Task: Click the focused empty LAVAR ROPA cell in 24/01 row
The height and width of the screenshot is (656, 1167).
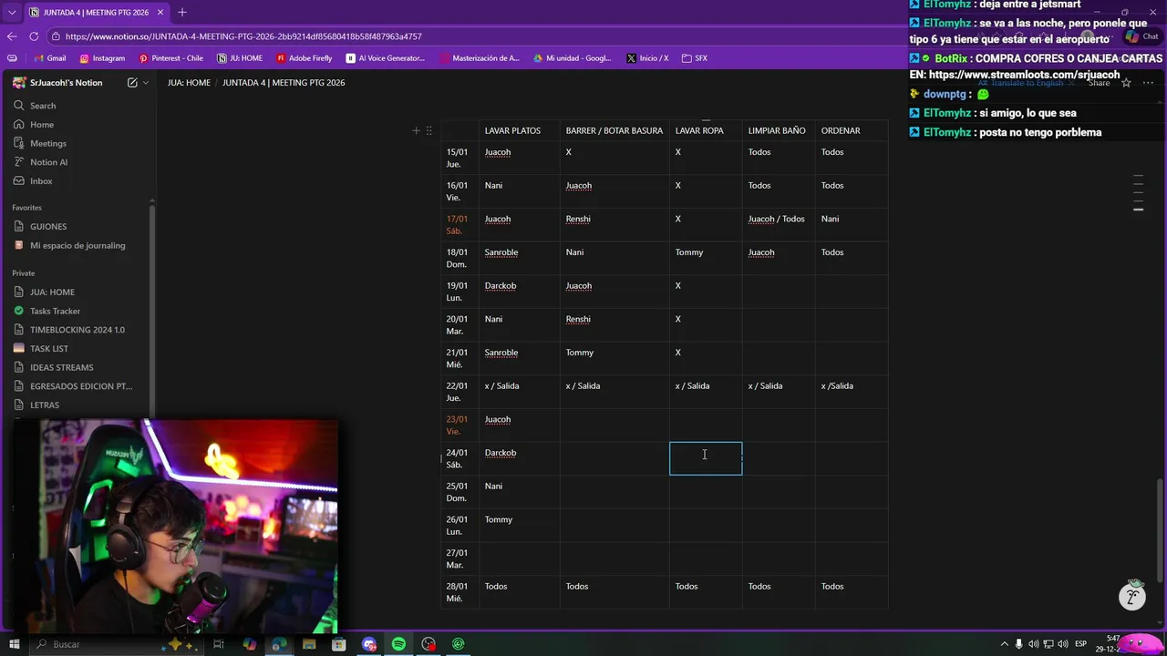Action: pos(706,458)
